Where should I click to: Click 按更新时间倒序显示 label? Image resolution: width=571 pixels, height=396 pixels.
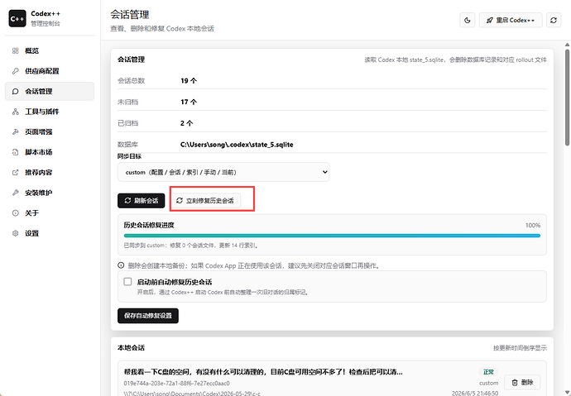[x=520, y=348]
